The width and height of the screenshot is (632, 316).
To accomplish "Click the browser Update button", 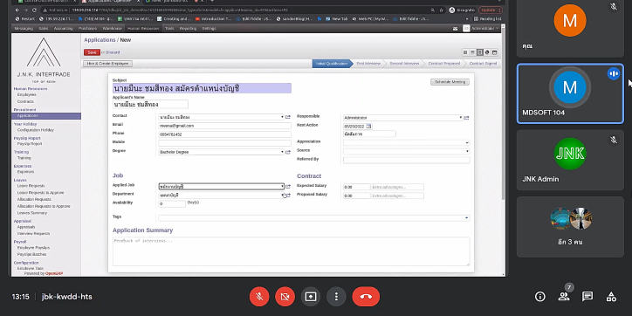I will (x=490, y=10).
